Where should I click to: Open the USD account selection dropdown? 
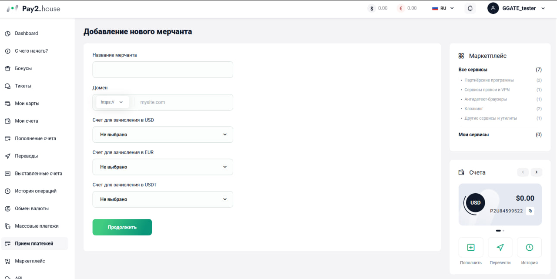pyautogui.click(x=163, y=134)
